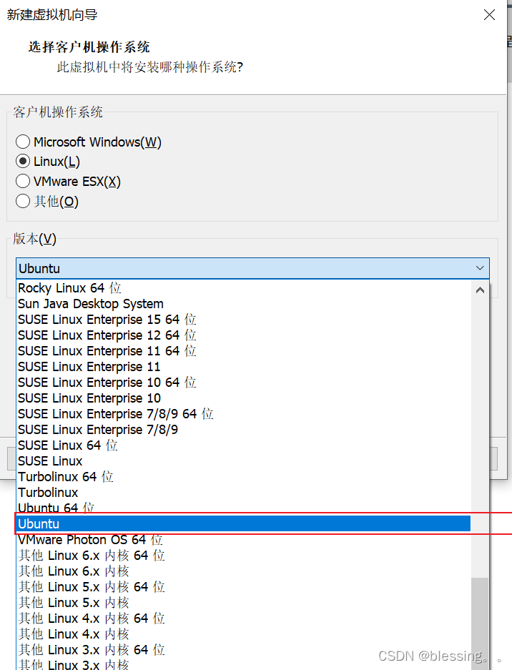Choose SUSE Linux Enterprise 15 64 位

coord(244,320)
